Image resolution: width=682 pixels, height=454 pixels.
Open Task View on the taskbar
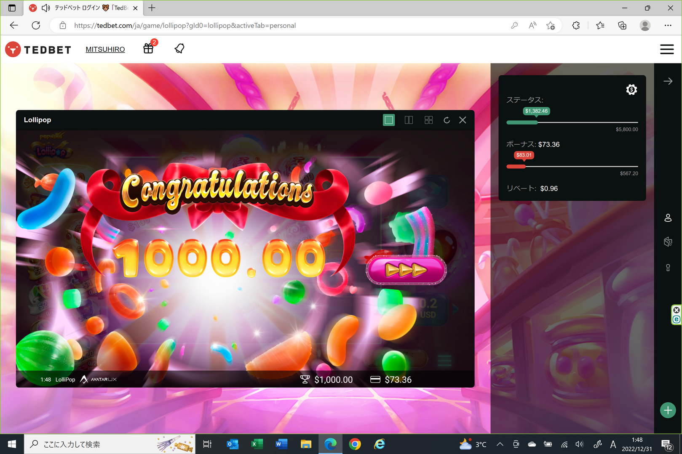pos(207,444)
